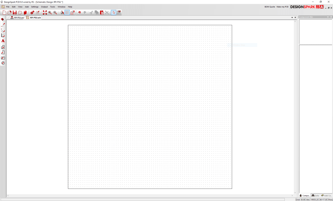
Task: Open the Tools menu
Action: coord(52,7)
